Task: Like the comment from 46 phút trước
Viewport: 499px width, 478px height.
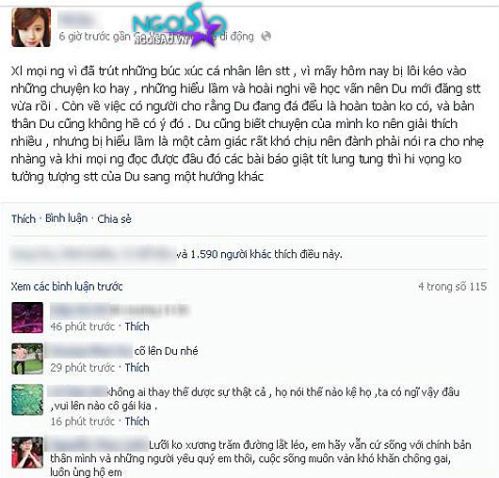Action: (137, 327)
